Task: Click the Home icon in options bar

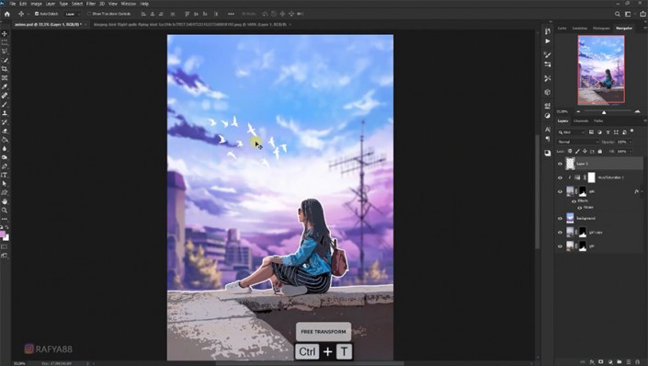Action: point(7,14)
